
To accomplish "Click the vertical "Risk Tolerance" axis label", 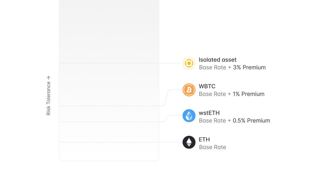I will tap(48, 98).
